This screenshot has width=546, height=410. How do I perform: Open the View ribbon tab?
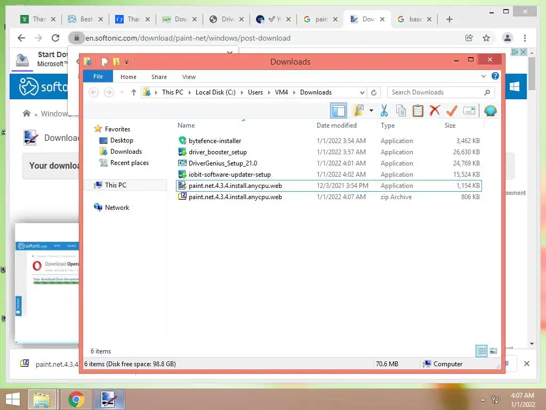click(189, 77)
